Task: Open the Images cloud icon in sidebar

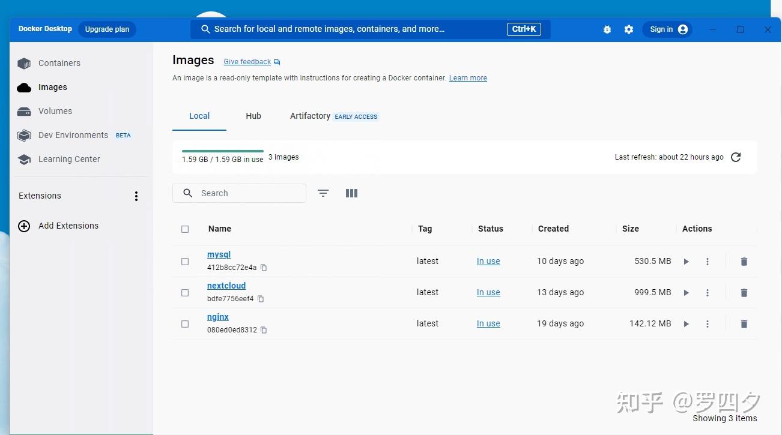Action: 24,88
